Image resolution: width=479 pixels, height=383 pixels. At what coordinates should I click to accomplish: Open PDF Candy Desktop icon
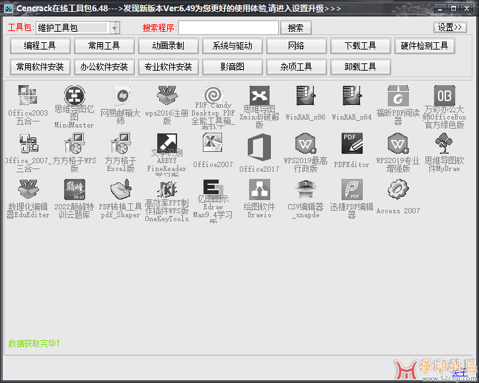pos(213,96)
